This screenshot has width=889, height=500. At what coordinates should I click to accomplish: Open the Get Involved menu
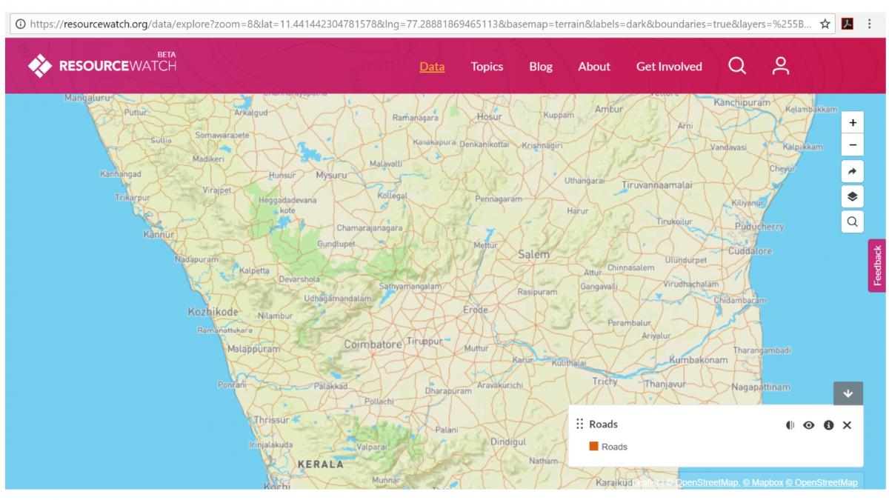click(669, 67)
